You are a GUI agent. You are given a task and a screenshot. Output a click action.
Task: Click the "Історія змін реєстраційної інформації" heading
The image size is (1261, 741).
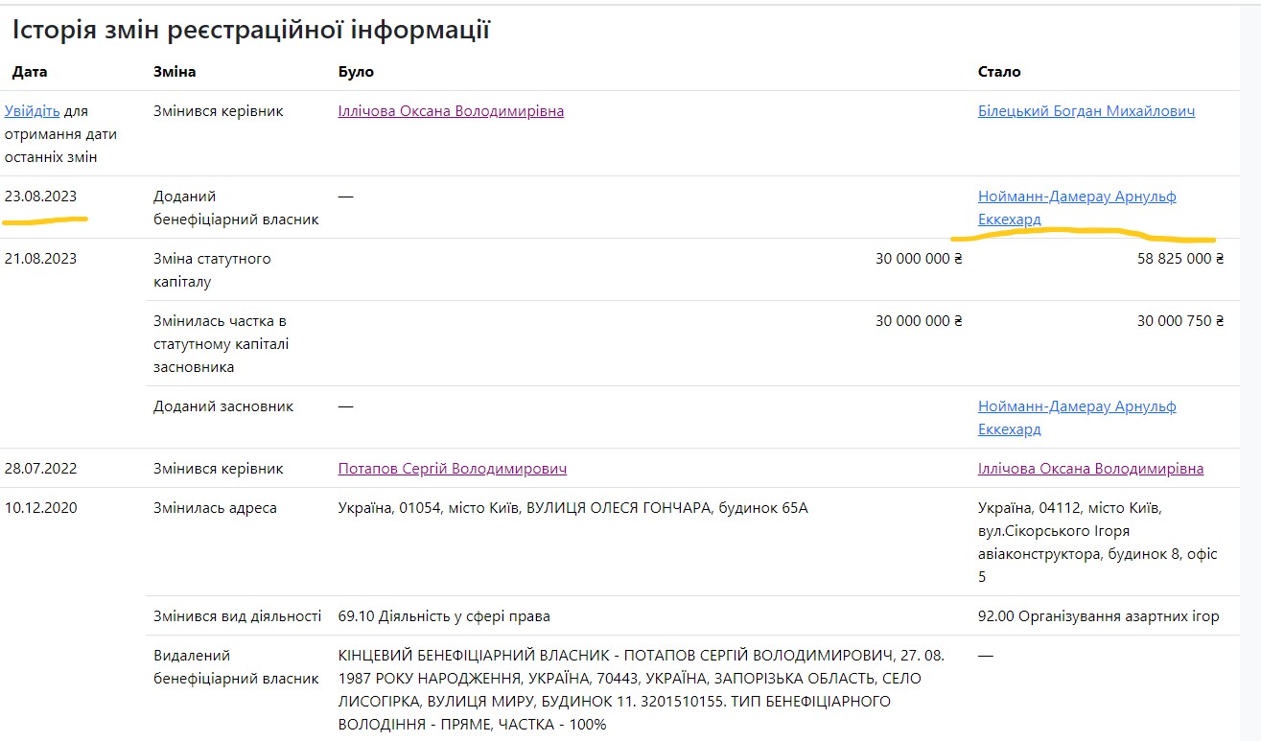(251, 31)
